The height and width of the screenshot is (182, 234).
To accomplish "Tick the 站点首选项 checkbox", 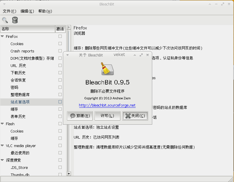I will [60, 102].
